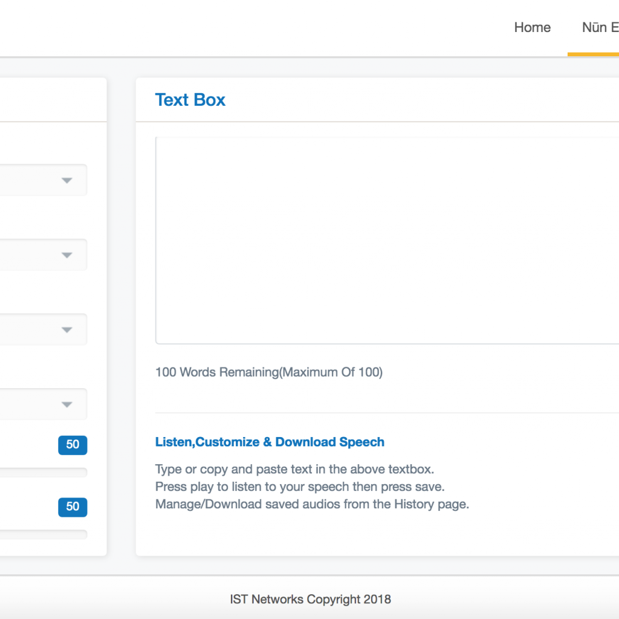Go to the Home page
Image resolution: width=619 pixels, height=619 pixels.
tap(532, 28)
